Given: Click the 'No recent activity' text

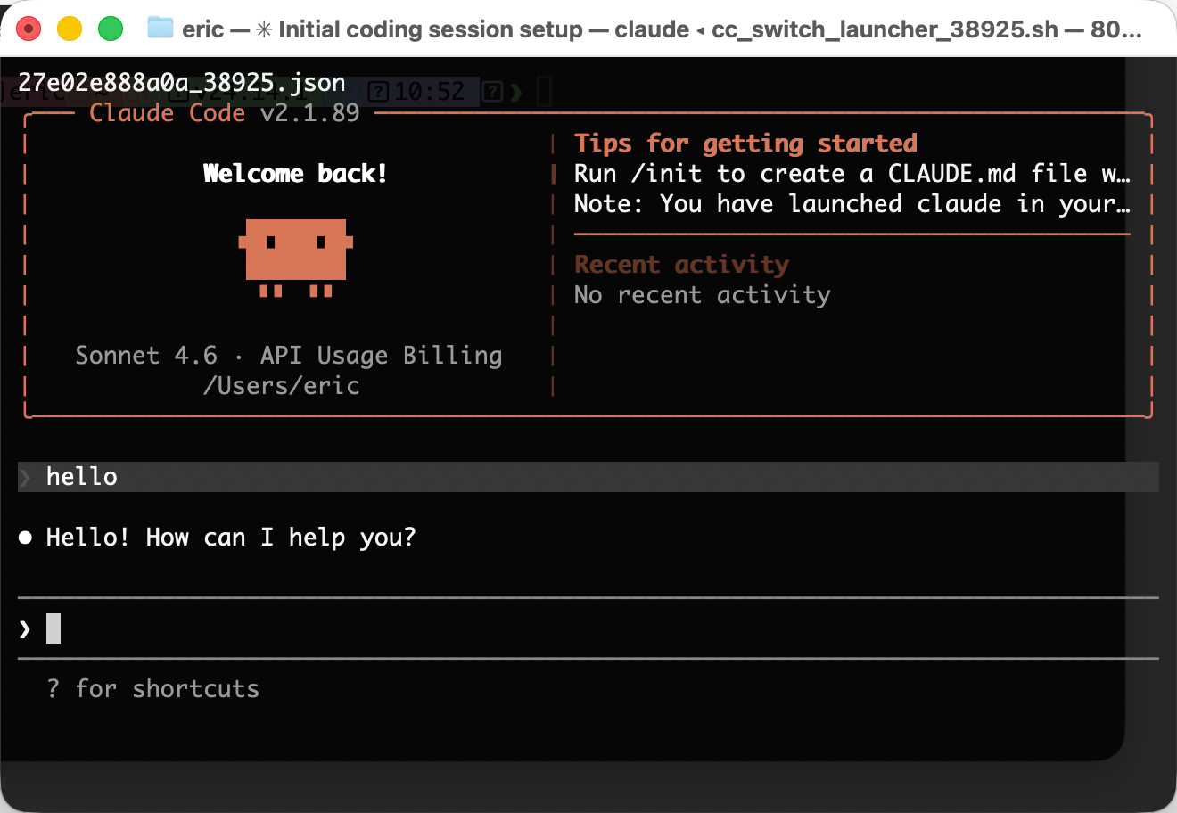Looking at the screenshot, I should coord(703,295).
